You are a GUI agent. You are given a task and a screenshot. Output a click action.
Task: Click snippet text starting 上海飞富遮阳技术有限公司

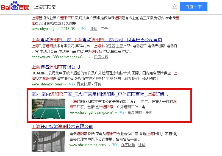pos(104,49)
